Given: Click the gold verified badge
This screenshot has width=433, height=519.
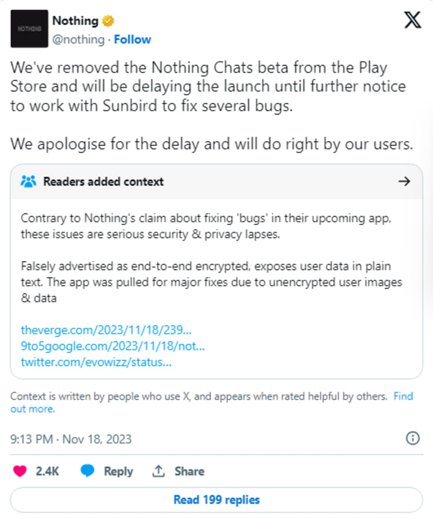Looking at the screenshot, I should (x=108, y=21).
